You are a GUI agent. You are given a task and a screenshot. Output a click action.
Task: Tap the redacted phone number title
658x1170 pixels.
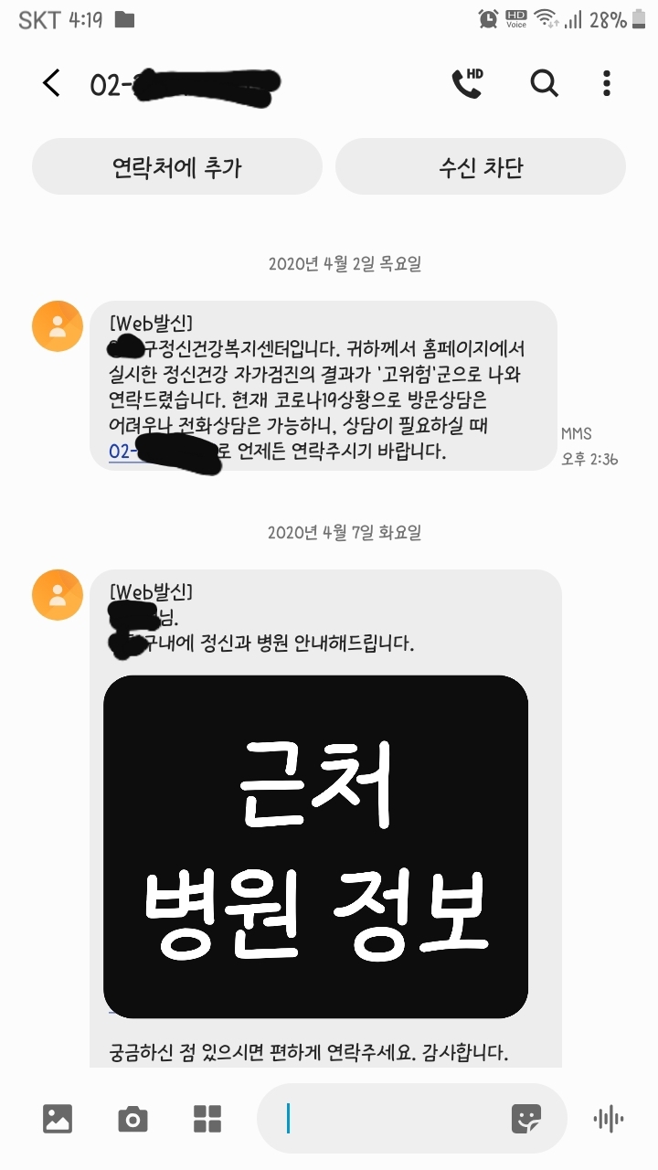tap(184, 84)
